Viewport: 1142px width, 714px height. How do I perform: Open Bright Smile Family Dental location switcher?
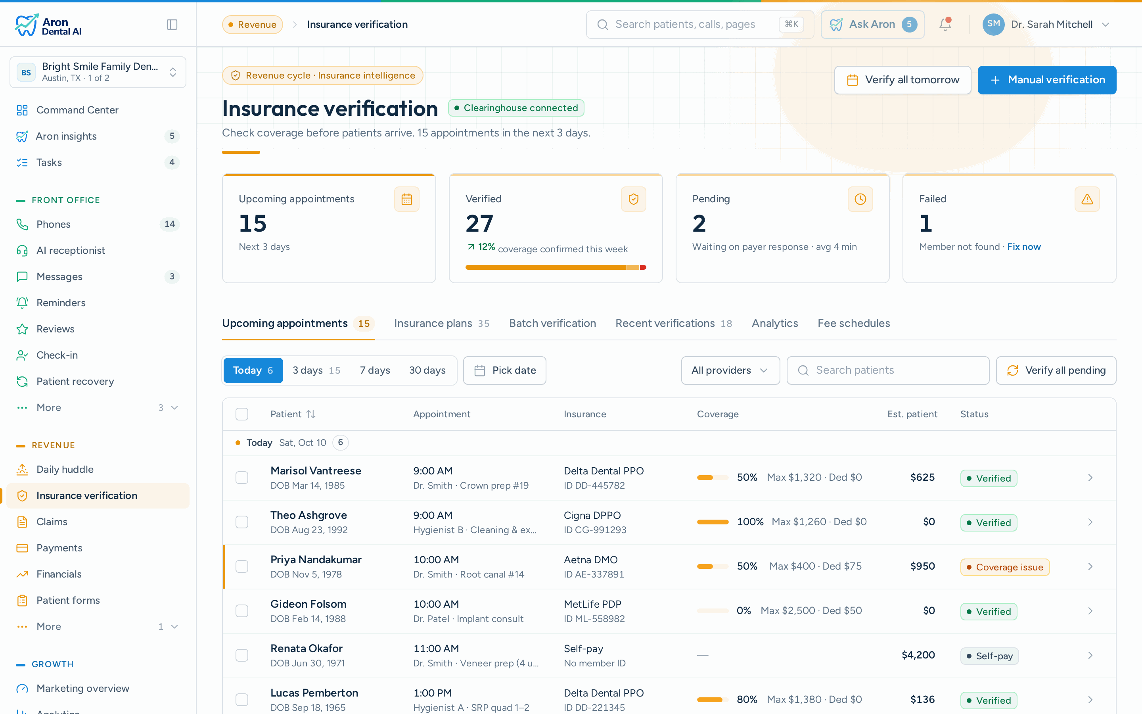coord(98,72)
